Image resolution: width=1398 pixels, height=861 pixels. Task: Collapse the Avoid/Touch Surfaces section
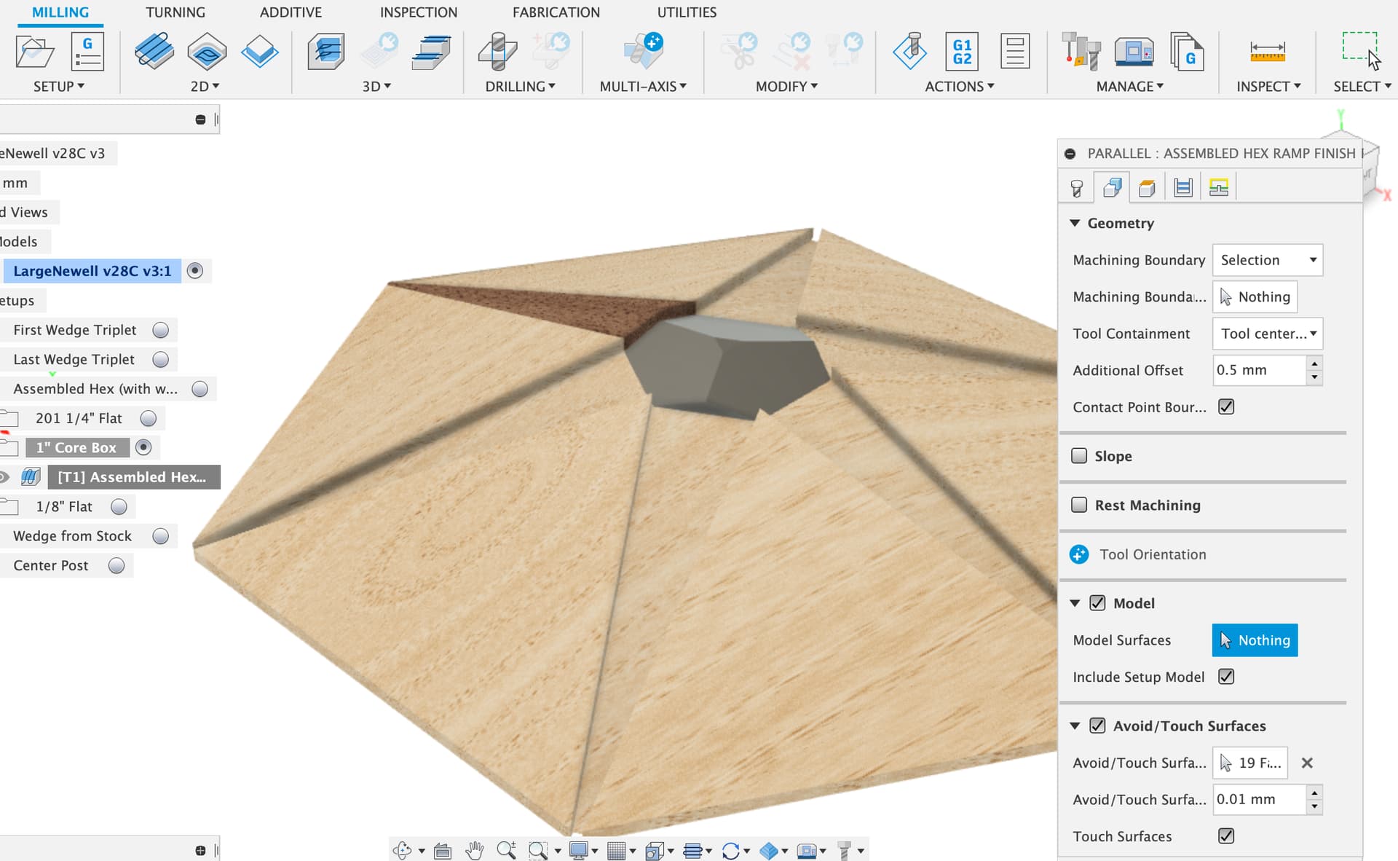coord(1075,726)
